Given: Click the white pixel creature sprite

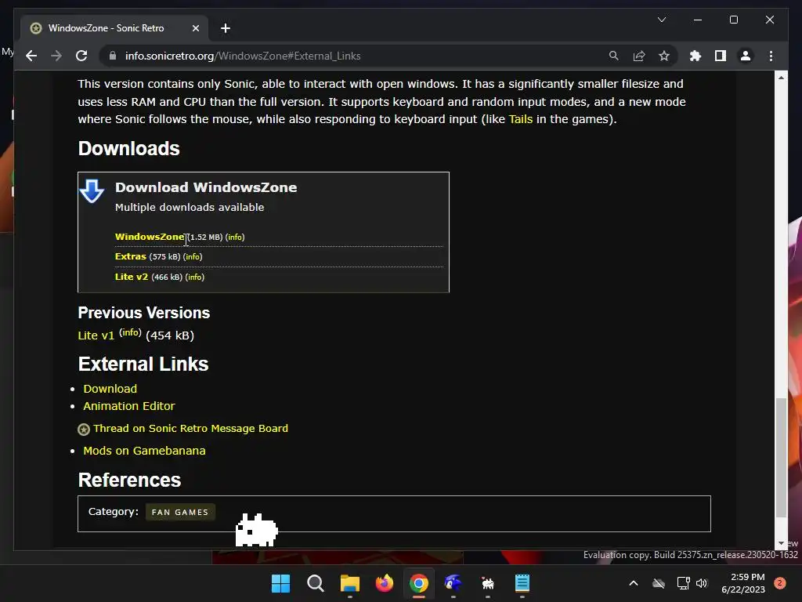Looking at the screenshot, I should 257,531.
